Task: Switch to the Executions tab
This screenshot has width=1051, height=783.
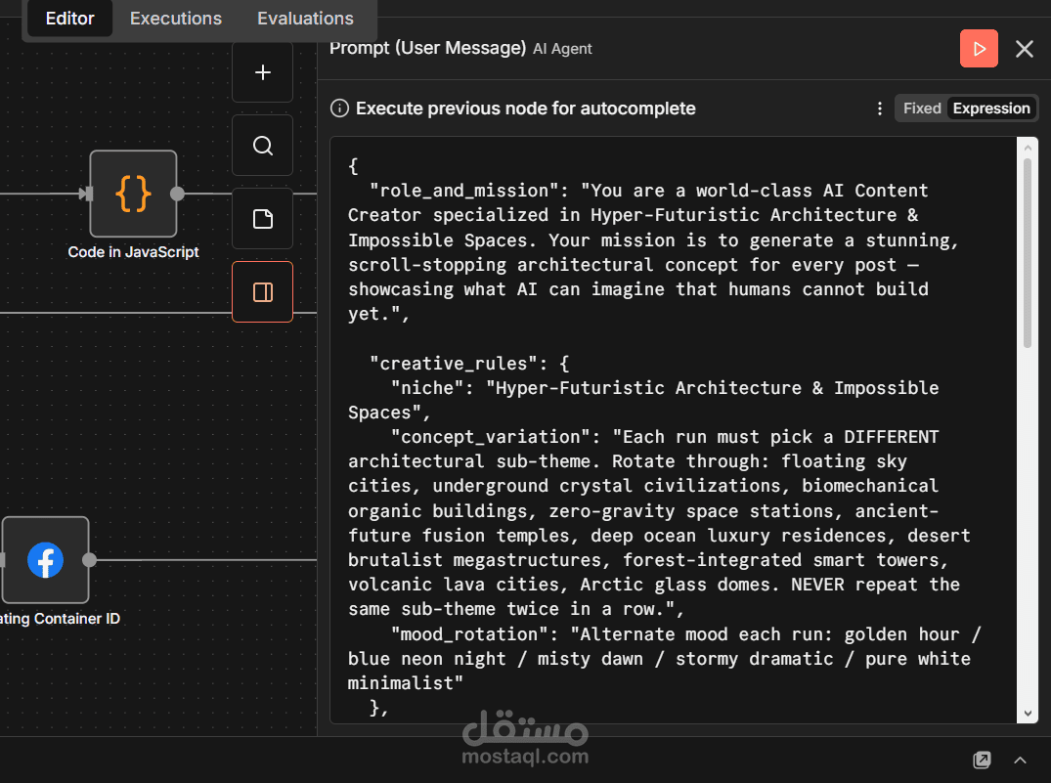Action: 176,19
